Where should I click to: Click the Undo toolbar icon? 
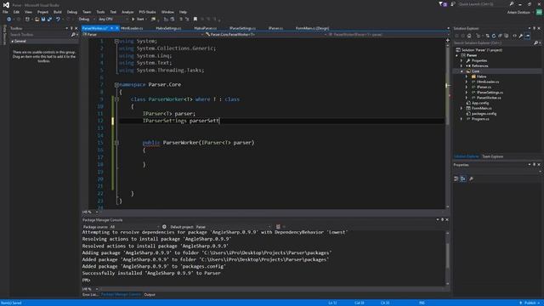pyautogui.click(x=58, y=19)
